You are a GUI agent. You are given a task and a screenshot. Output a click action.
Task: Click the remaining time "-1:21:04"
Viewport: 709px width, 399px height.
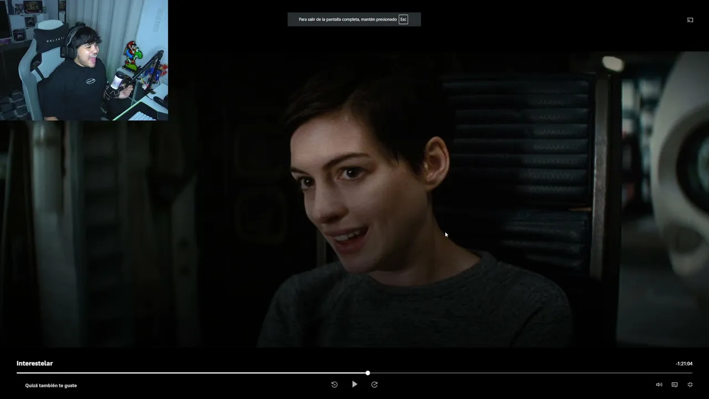pos(684,364)
